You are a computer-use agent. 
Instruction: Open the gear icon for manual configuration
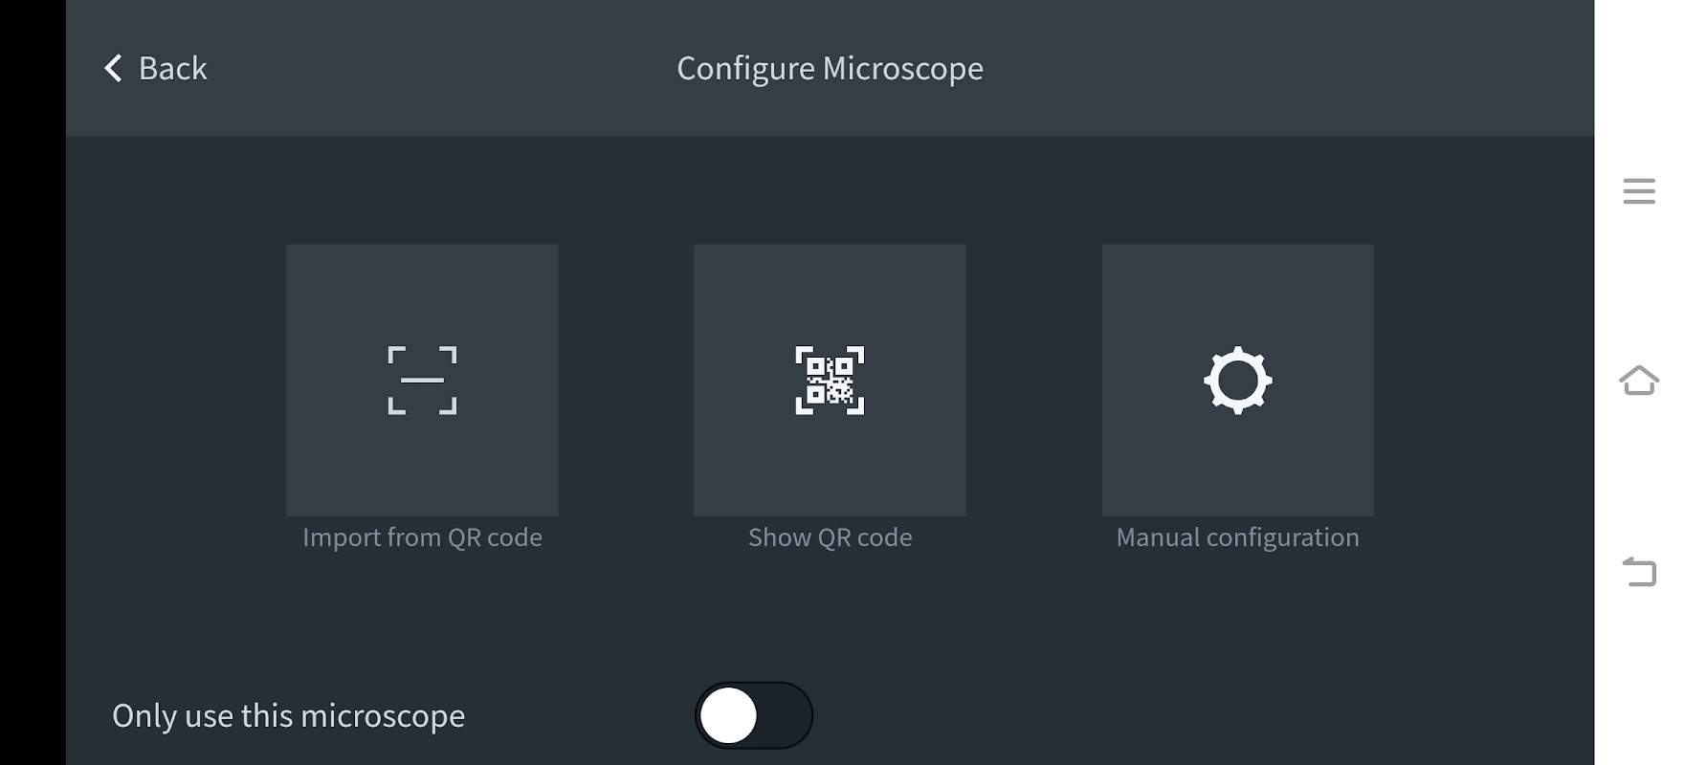[x=1237, y=381]
